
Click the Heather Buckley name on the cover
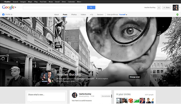pyautogui.click(x=69, y=75)
